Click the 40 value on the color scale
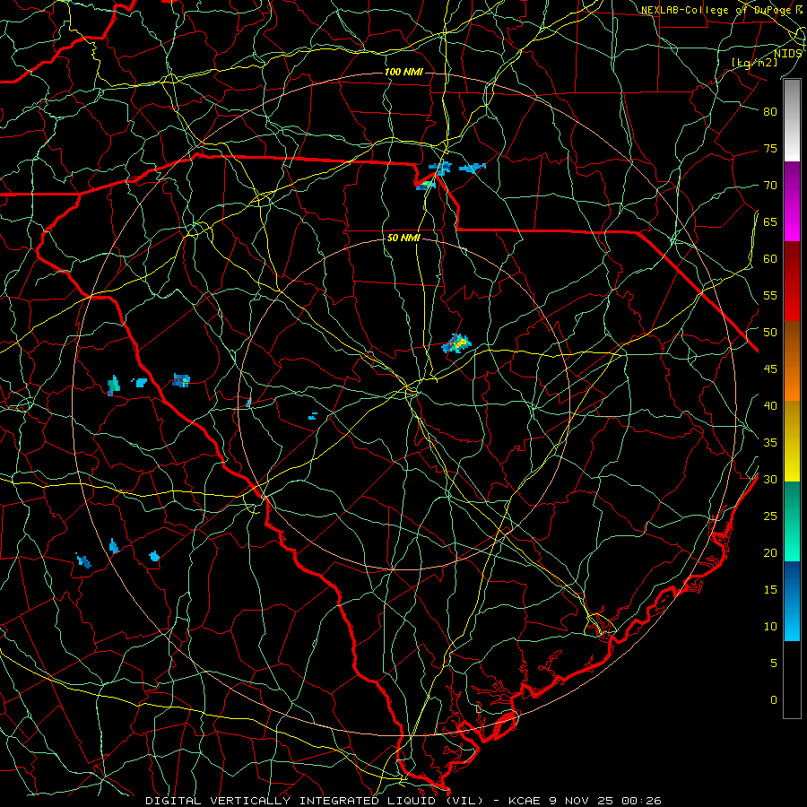This screenshot has height=807, width=807. (770, 405)
